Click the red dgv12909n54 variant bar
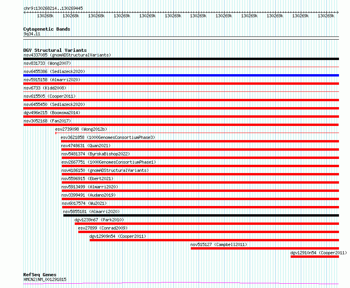350x288 pixels. (x=214, y=240)
